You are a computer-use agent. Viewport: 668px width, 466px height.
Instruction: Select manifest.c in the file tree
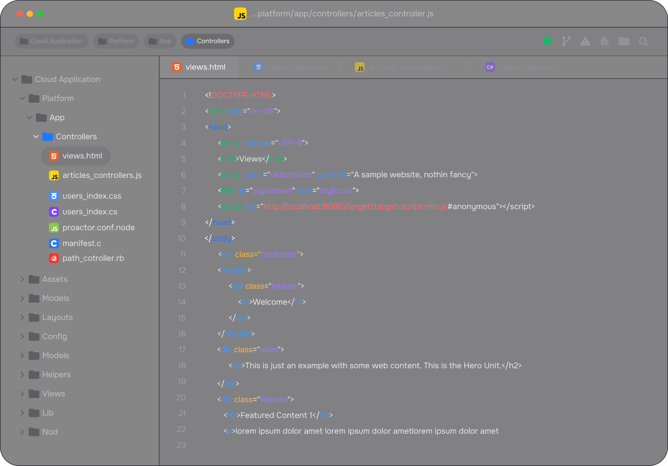coord(81,244)
